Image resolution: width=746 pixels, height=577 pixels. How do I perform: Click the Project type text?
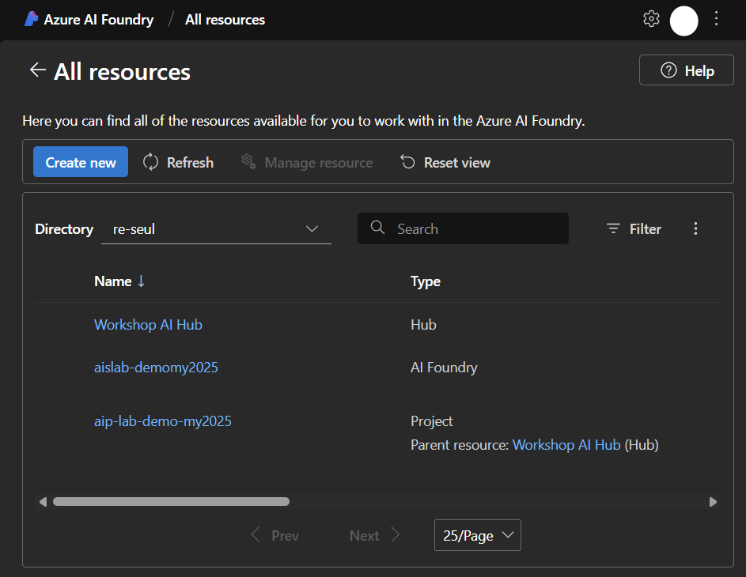click(x=431, y=421)
